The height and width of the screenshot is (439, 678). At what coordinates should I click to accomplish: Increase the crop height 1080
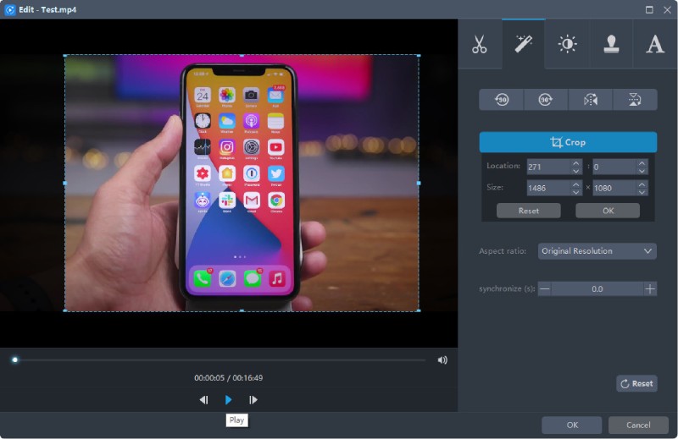coord(642,184)
